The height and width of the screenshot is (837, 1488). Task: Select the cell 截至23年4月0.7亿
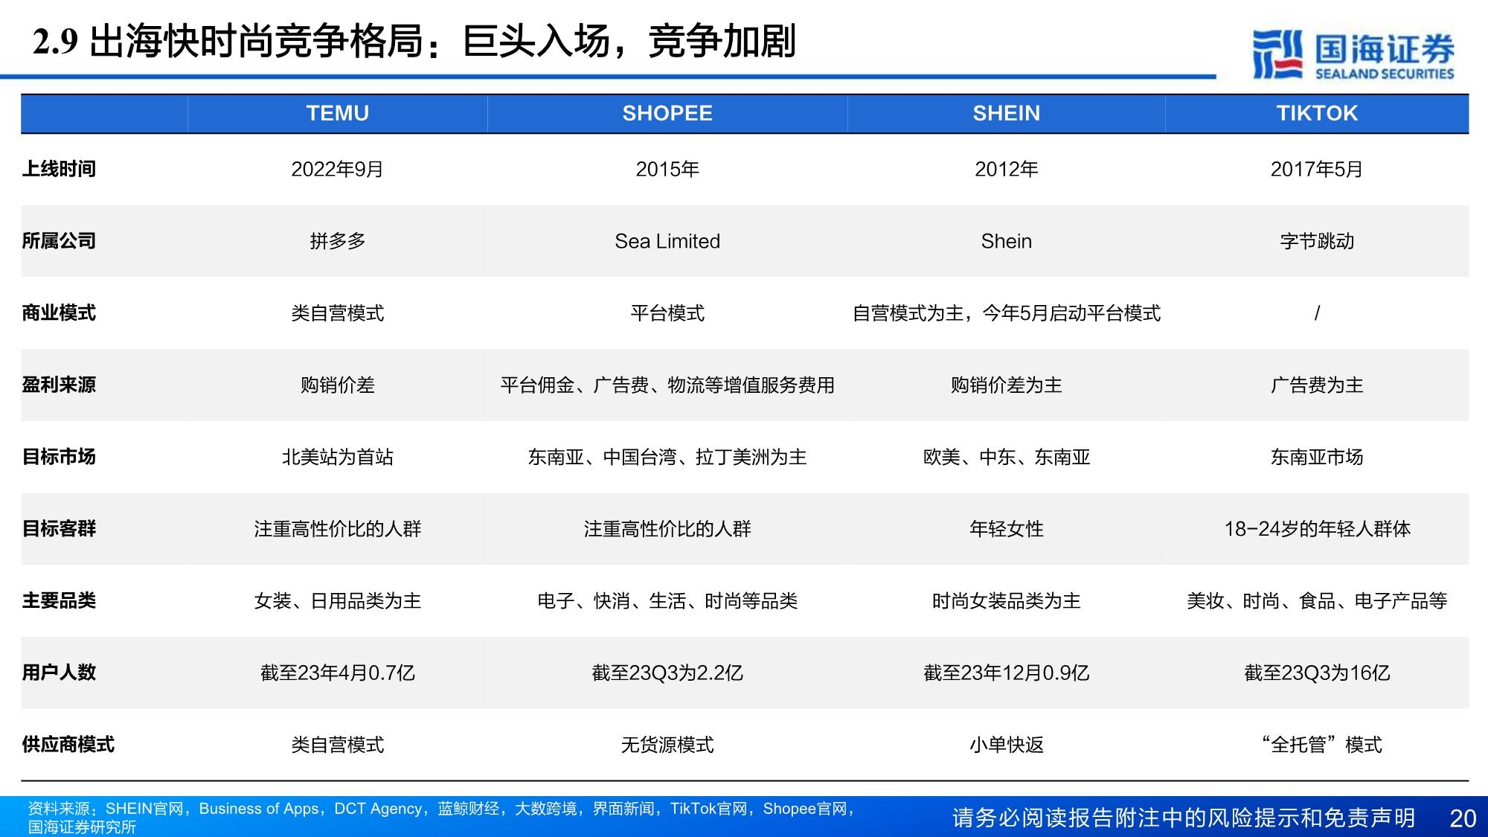pyautogui.click(x=337, y=673)
